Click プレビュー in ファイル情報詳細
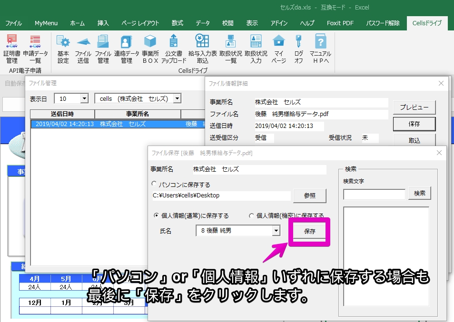The image size is (454, 322). tap(414, 107)
